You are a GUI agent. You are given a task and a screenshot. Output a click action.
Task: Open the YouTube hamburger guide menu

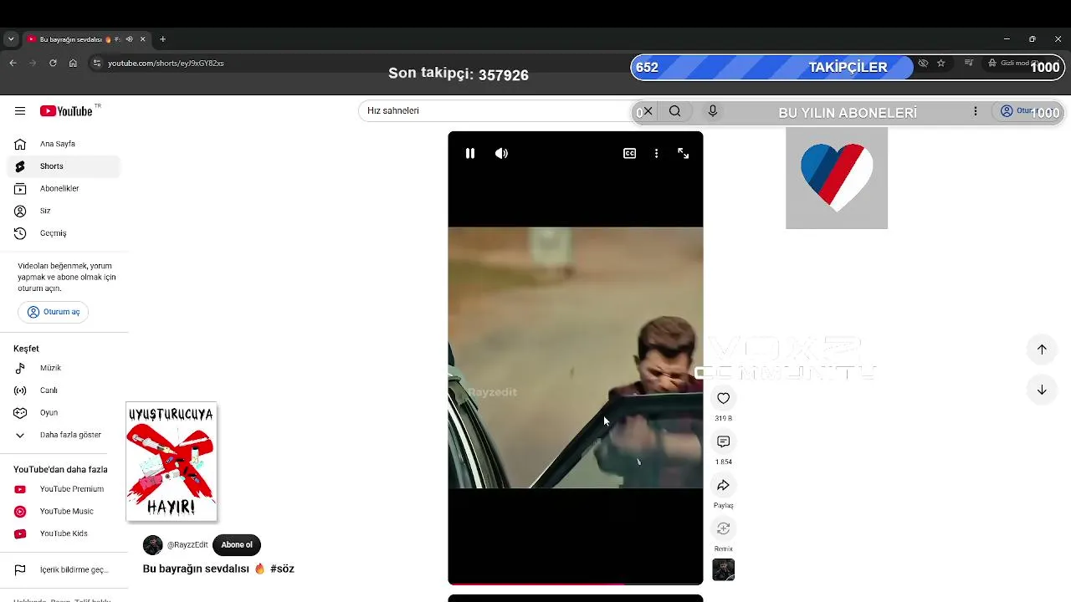point(20,111)
